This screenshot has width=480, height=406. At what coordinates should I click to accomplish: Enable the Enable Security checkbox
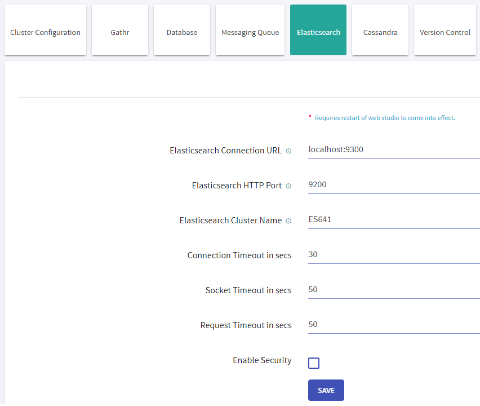(x=314, y=363)
